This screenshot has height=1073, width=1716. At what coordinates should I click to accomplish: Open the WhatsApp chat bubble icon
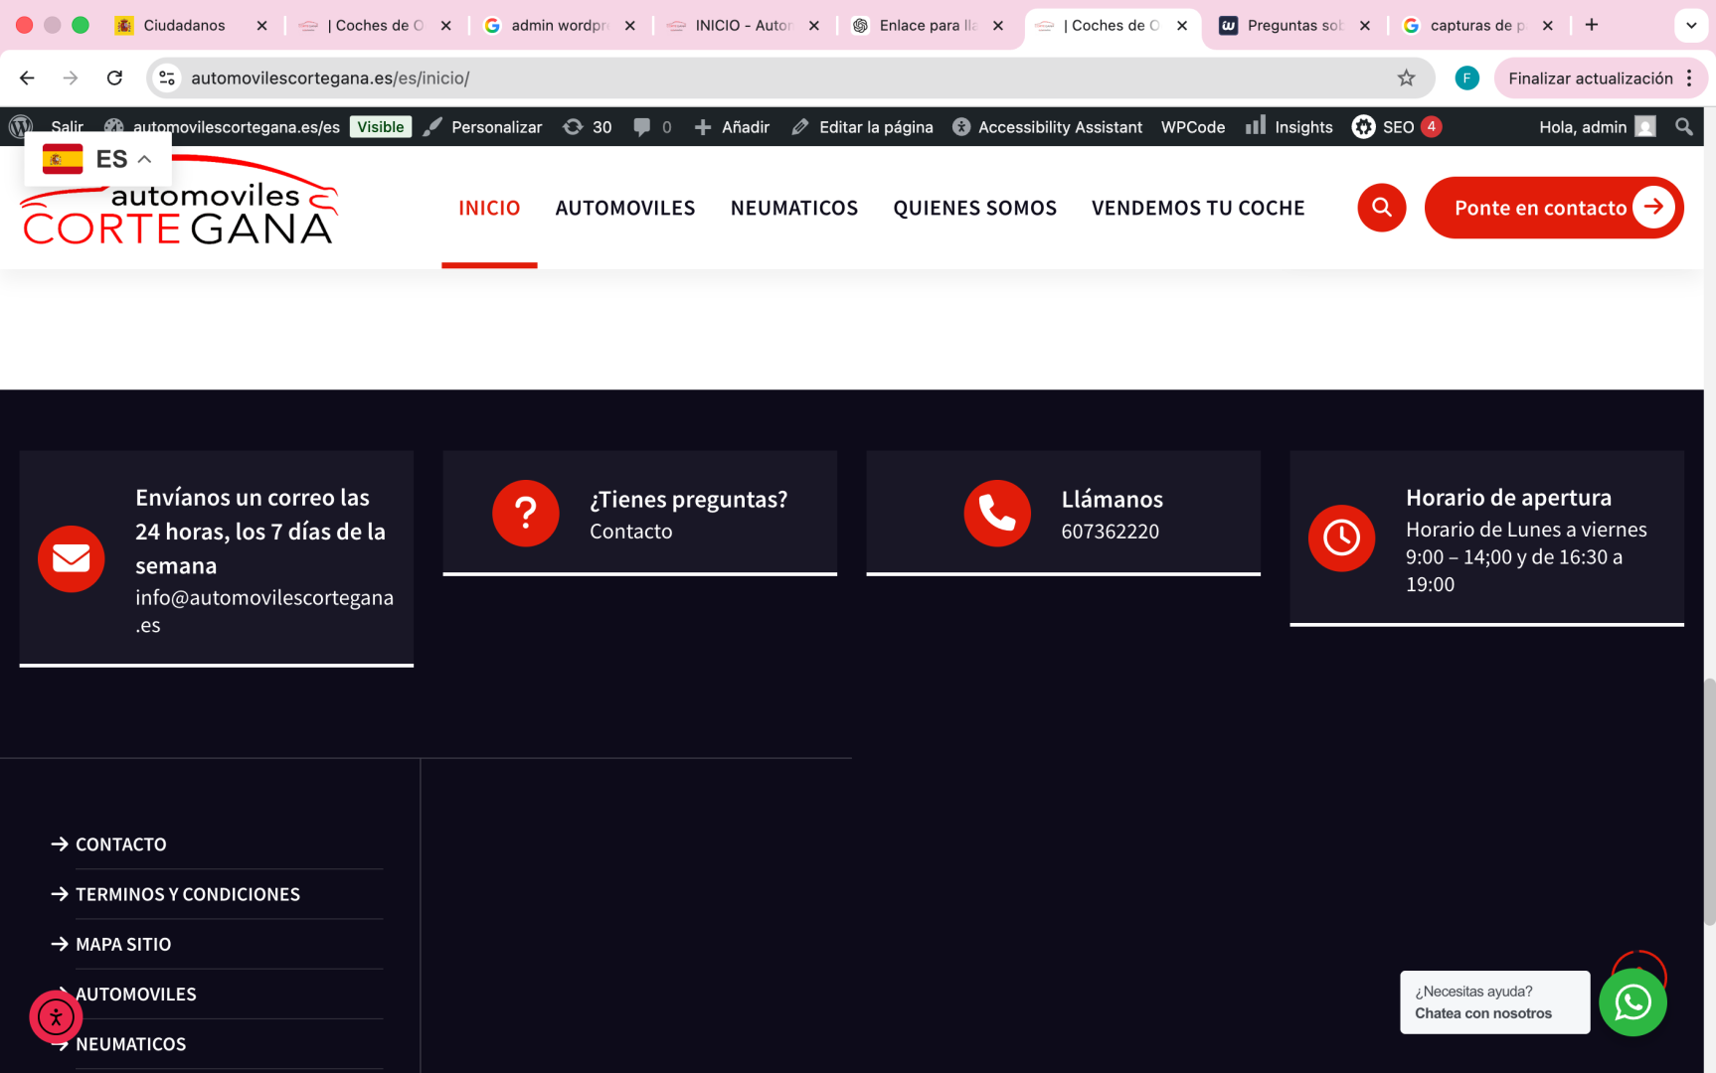[x=1632, y=1002]
